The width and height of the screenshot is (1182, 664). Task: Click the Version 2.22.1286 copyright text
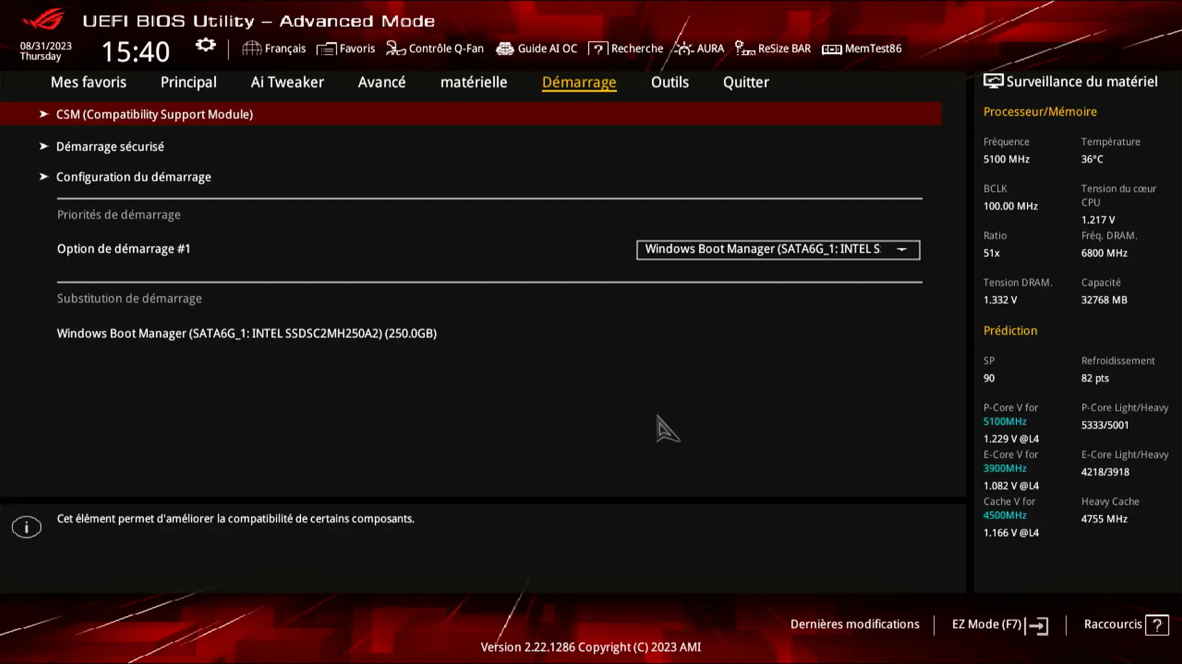pyautogui.click(x=590, y=647)
